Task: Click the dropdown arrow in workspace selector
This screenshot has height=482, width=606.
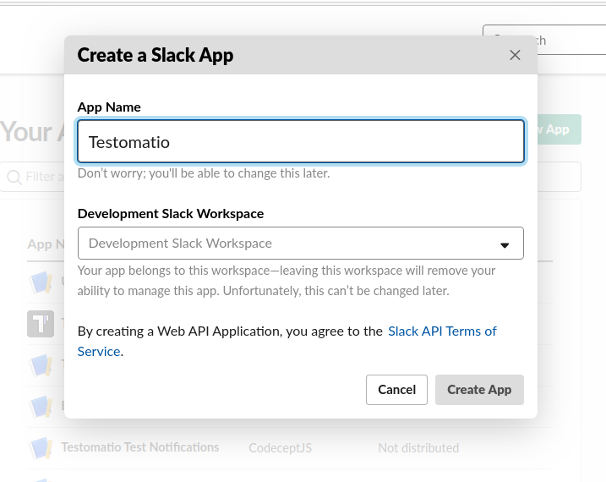Action: 505,245
